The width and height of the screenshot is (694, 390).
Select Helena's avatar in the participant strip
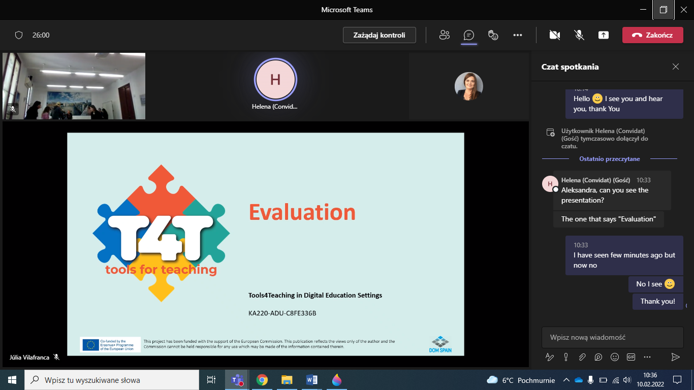(275, 80)
